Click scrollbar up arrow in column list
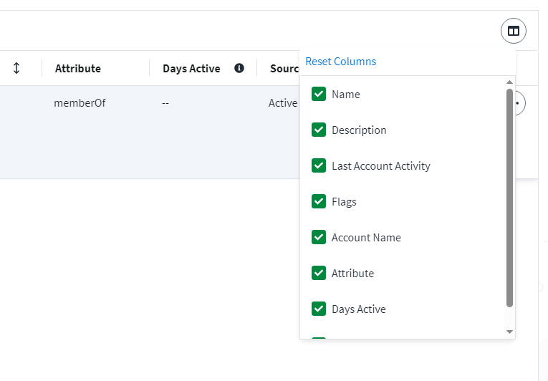 pyautogui.click(x=509, y=82)
